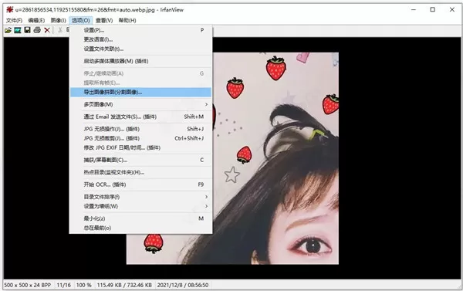
Task: Open the 编辑(E) menu
Action: (x=36, y=20)
